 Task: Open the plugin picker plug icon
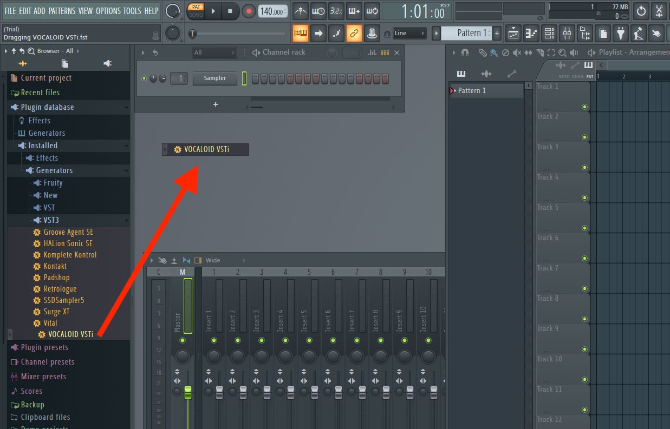[x=621, y=33]
